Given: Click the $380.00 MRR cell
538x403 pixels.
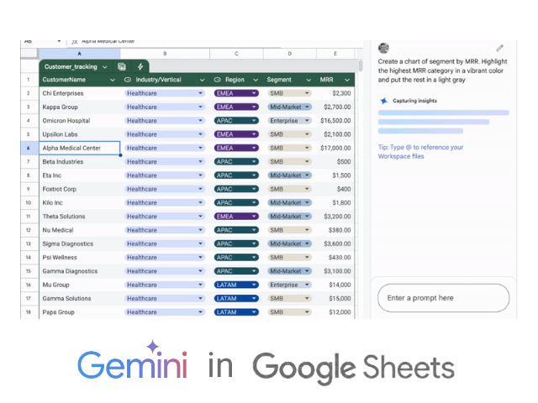Looking at the screenshot, I should (x=335, y=230).
